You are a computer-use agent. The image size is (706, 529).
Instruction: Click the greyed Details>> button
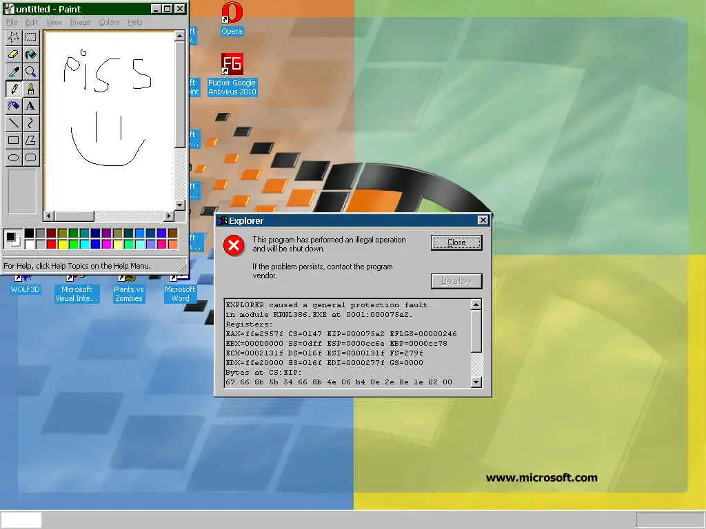click(x=456, y=281)
